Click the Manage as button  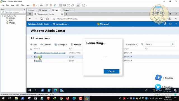pos(61,45)
